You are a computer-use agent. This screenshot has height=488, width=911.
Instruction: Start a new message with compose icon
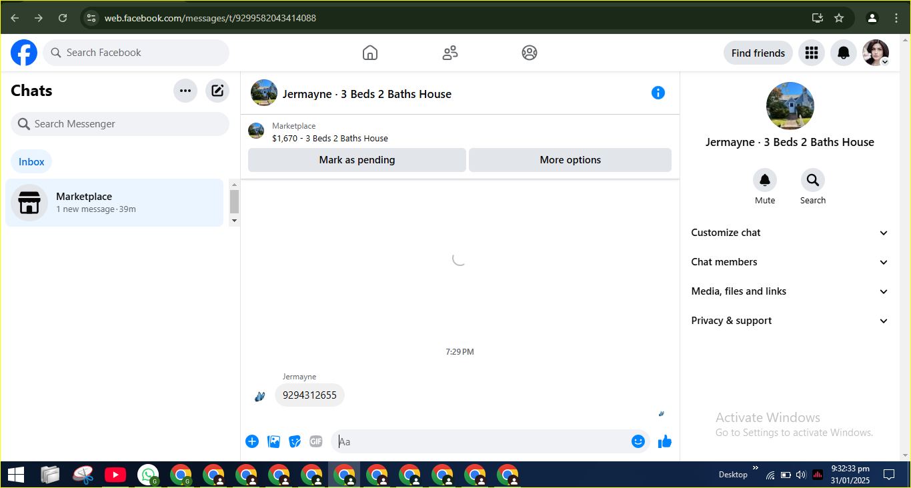point(217,91)
